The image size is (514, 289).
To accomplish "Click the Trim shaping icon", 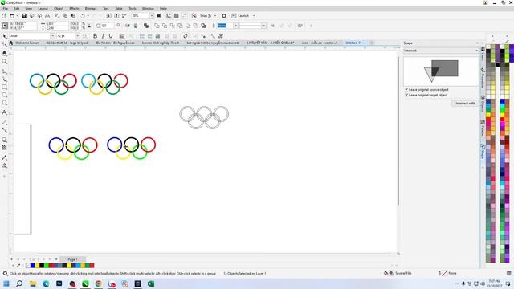I will coord(165,26).
